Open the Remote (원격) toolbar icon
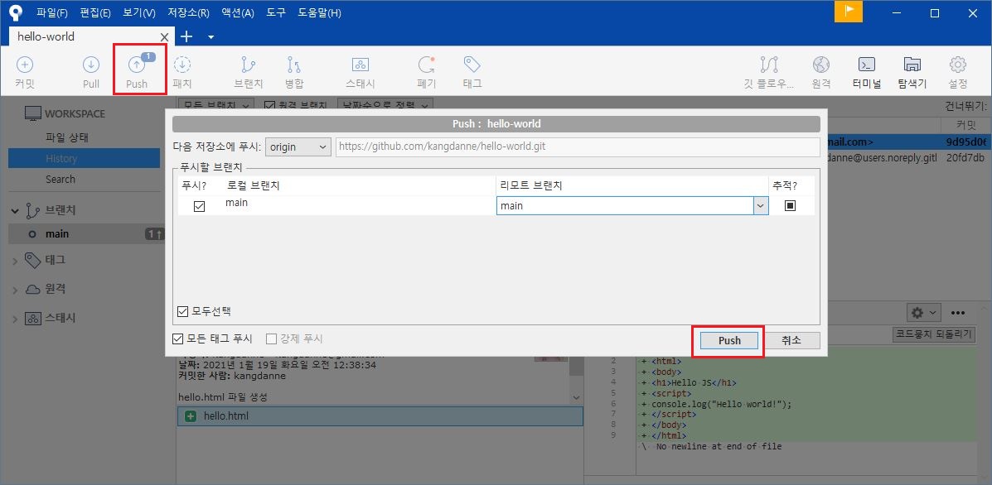Viewport: 992px width, 485px height. [821, 71]
